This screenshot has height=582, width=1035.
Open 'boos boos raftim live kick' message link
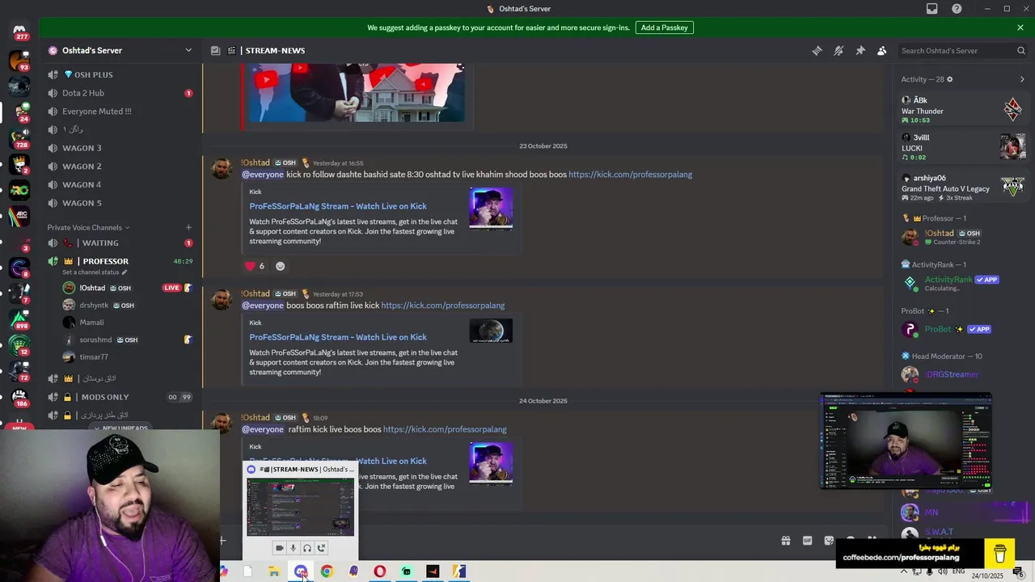pyautogui.click(x=442, y=306)
